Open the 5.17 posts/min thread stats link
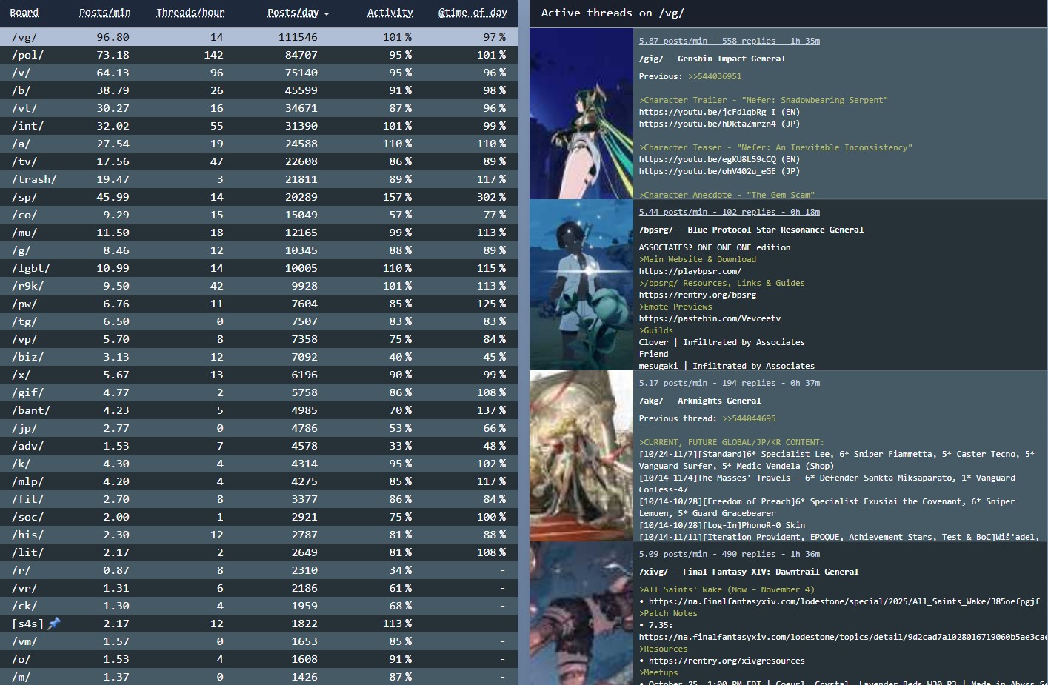Viewport: 1048px width, 685px height. pyautogui.click(x=730, y=383)
